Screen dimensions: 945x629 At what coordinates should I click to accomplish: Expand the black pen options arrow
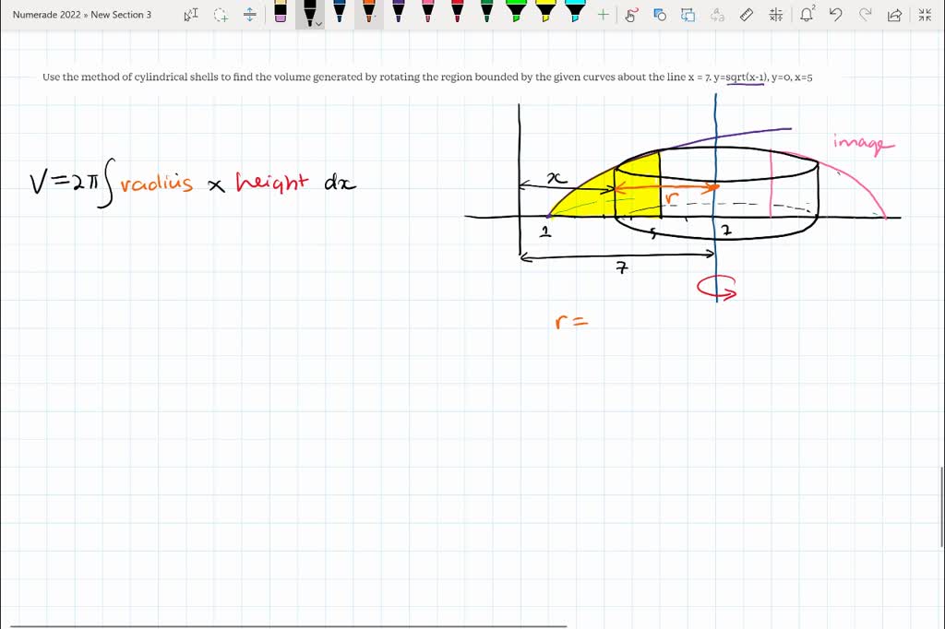coord(319,25)
